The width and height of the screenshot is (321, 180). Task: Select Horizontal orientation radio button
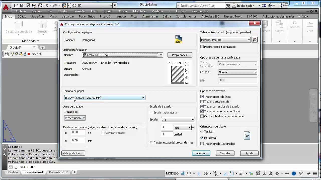coord(202,138)
